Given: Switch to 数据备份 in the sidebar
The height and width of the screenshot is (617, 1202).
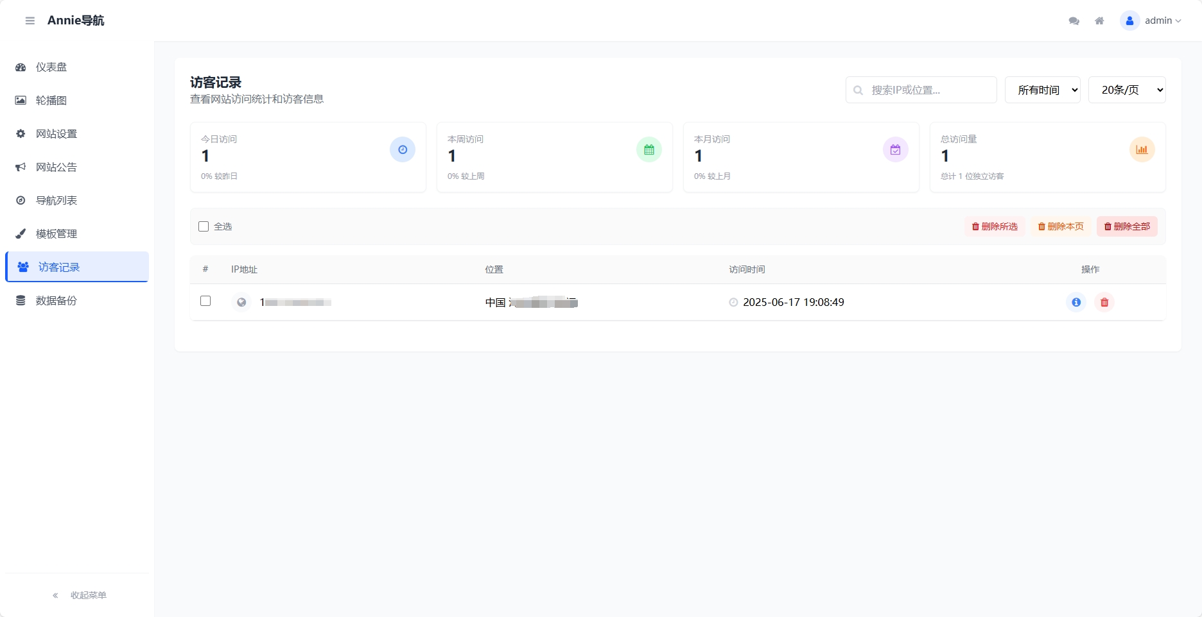Looking at the screenshot, I should point(21,300).
